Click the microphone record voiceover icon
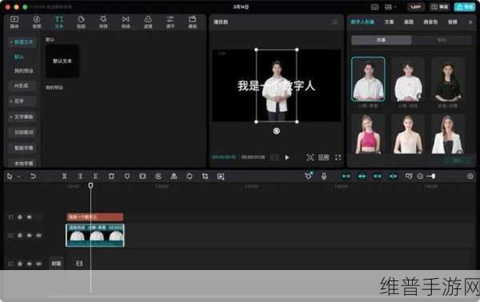 [324, 176]
